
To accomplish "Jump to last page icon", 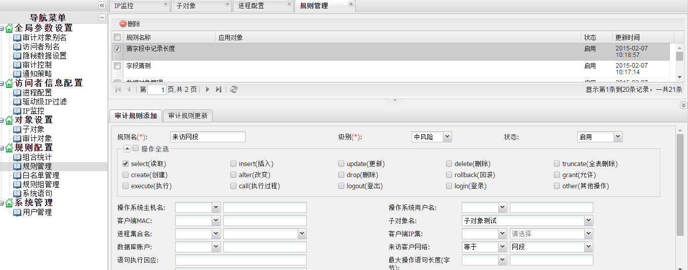I will [x=219, y=89].
